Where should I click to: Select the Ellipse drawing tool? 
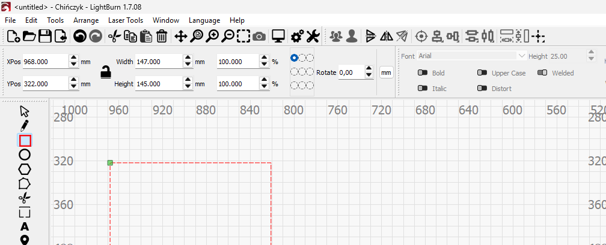[x=25, y=155]
